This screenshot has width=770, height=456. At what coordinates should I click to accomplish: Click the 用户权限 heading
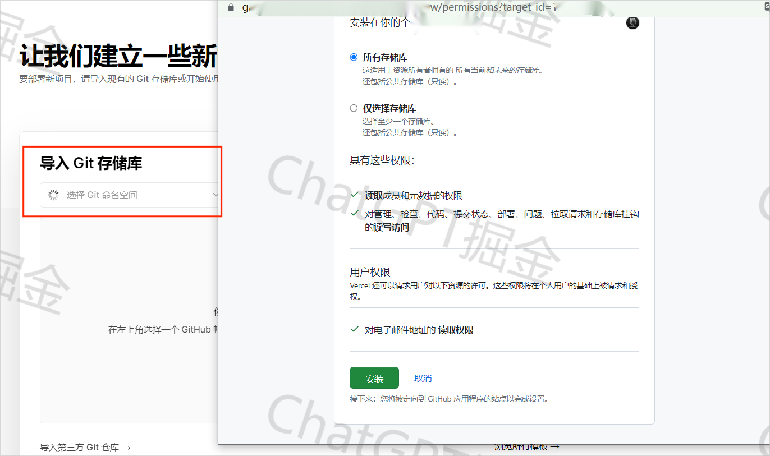tap(370, 272)
